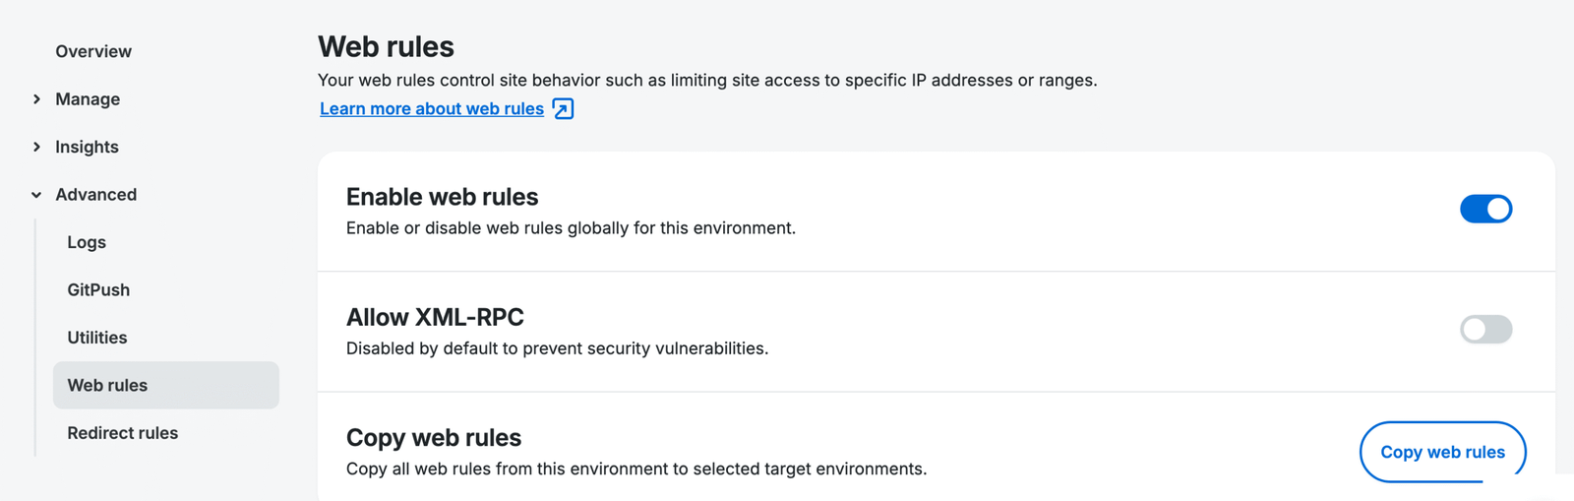Expand the Insights section chevron
1574x501 pixels.
(x=36, y=147)
